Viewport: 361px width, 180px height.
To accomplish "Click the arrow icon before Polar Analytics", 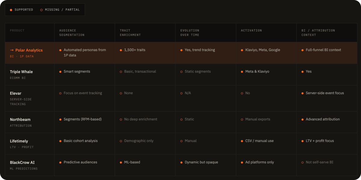I will (x=12, y=50).
